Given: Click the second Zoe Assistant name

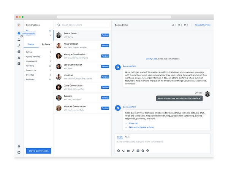Looking at the screenshot, I should click(130, 107).
